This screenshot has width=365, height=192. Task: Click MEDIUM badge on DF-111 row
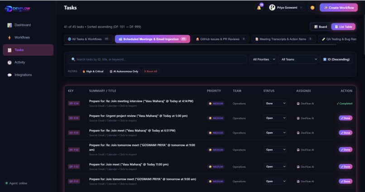(x=216, y=181)
